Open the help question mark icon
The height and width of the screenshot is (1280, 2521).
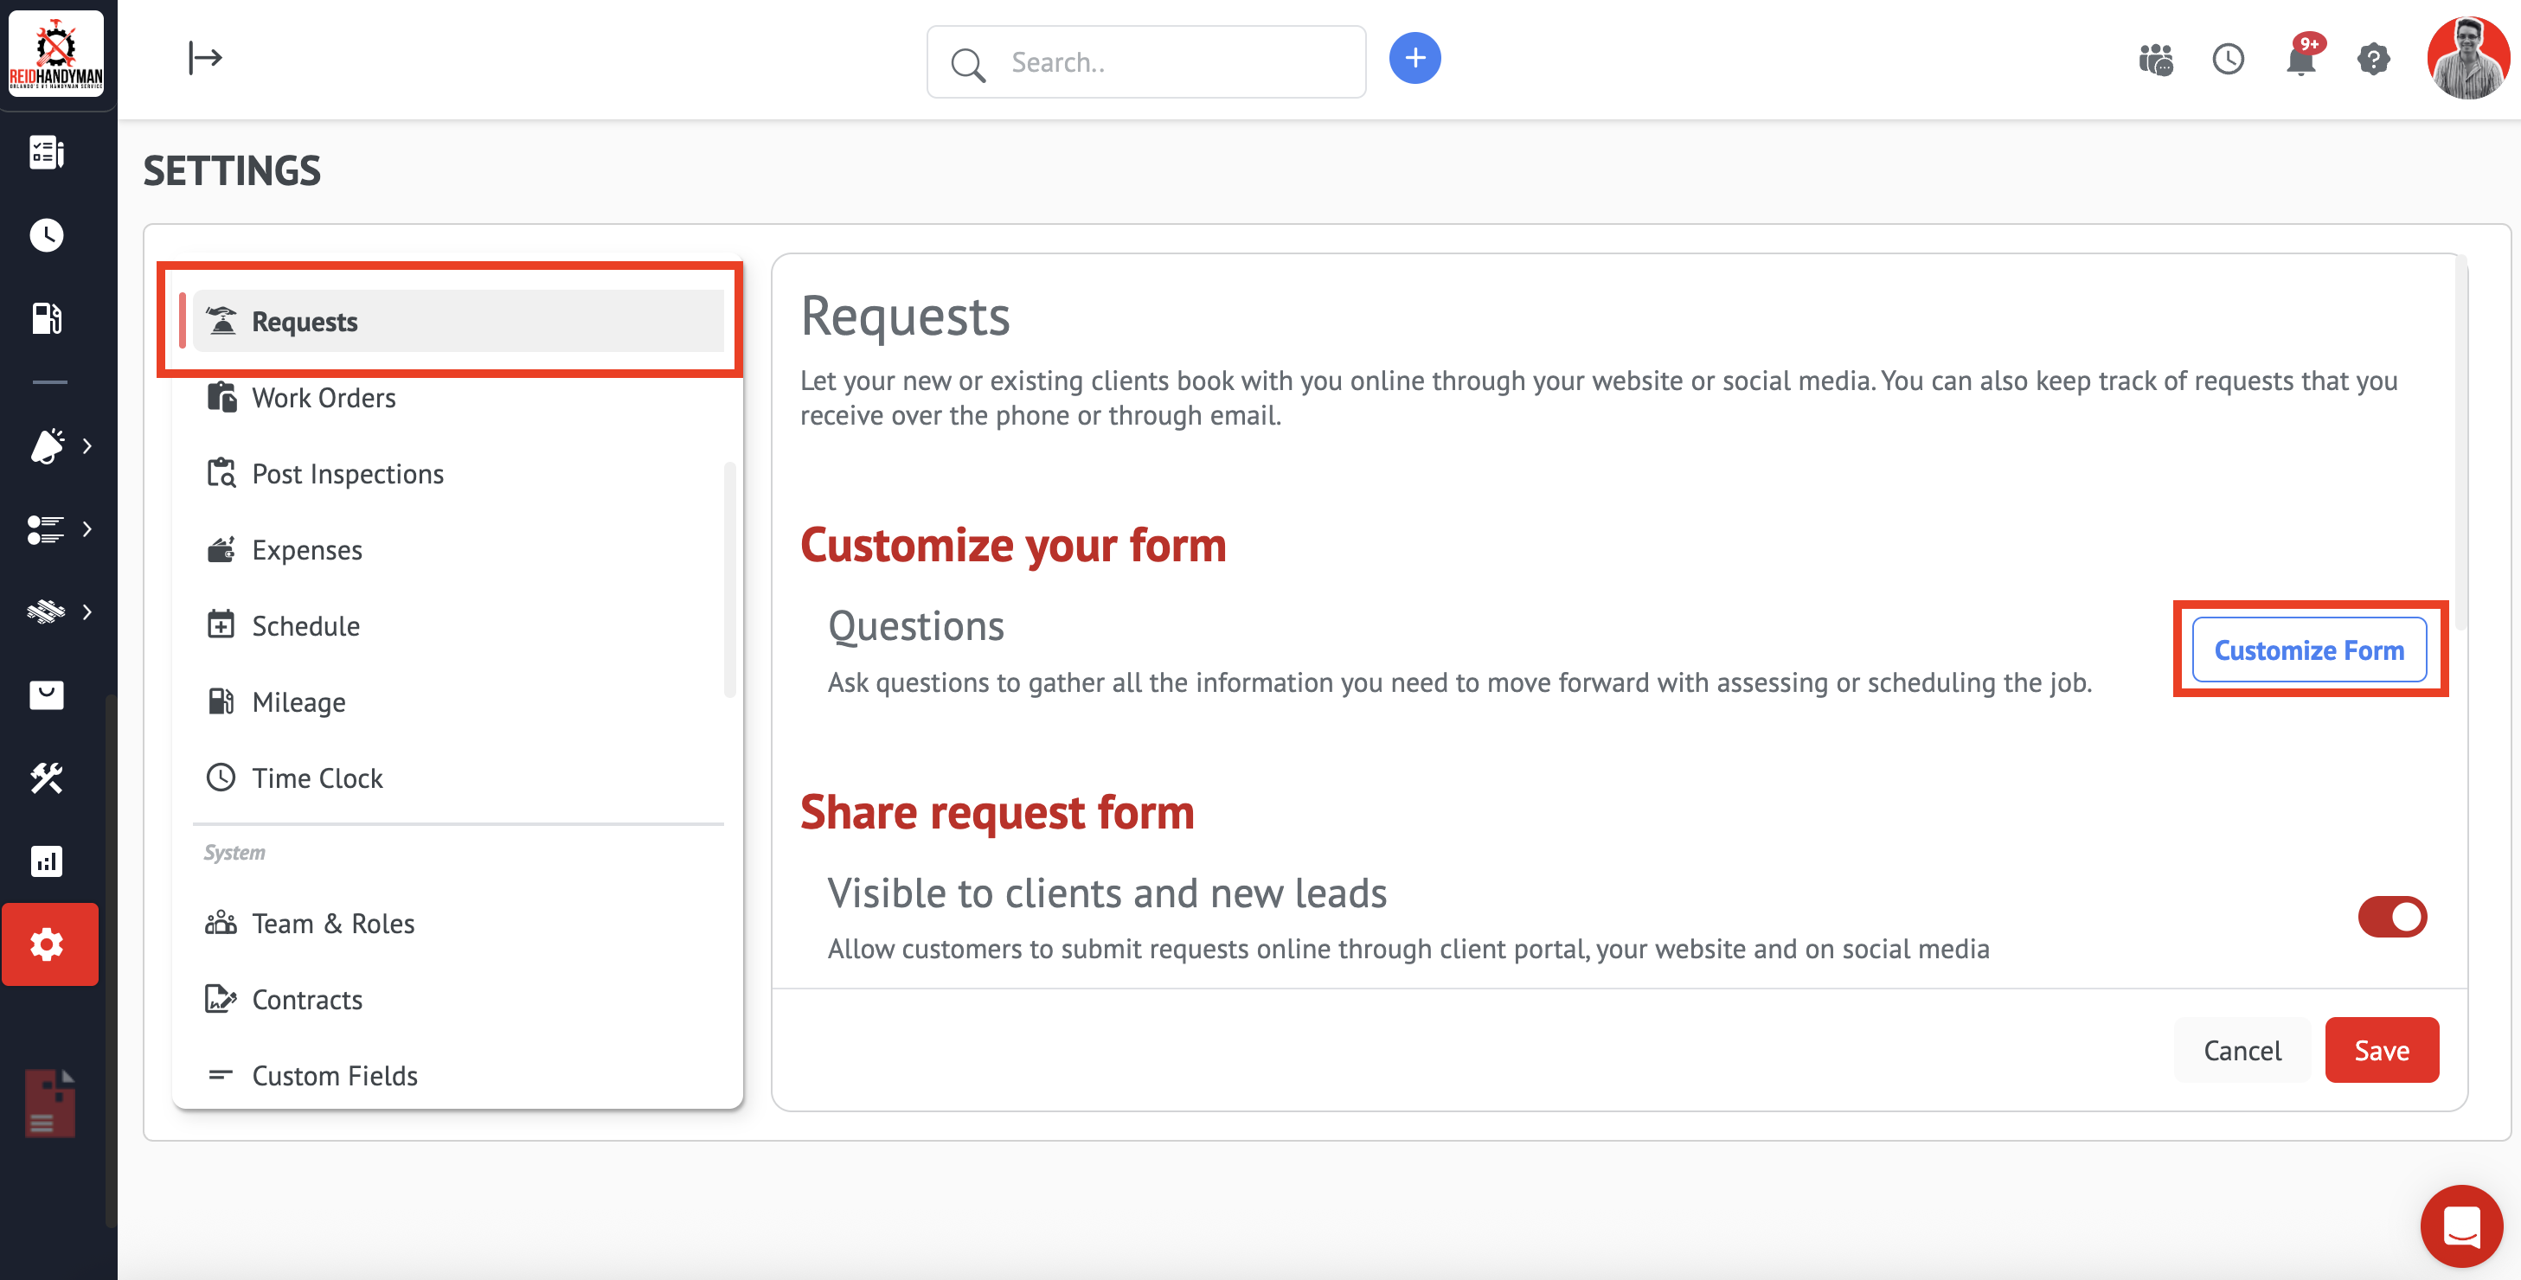(x=2373, y=61)
